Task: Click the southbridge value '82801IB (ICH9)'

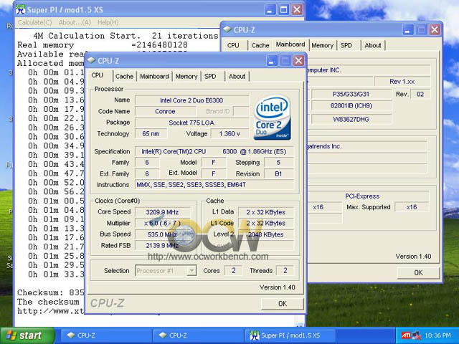Action: (x=351, y=105)
